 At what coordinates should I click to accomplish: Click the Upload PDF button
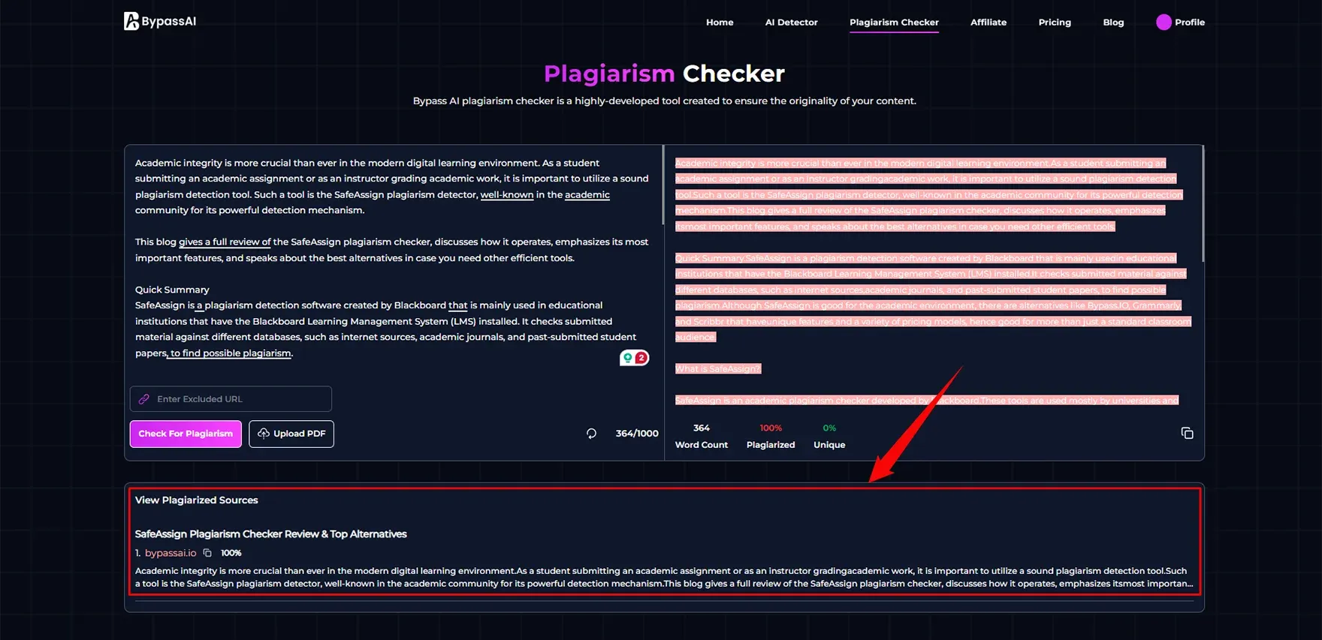pos(291,434)
